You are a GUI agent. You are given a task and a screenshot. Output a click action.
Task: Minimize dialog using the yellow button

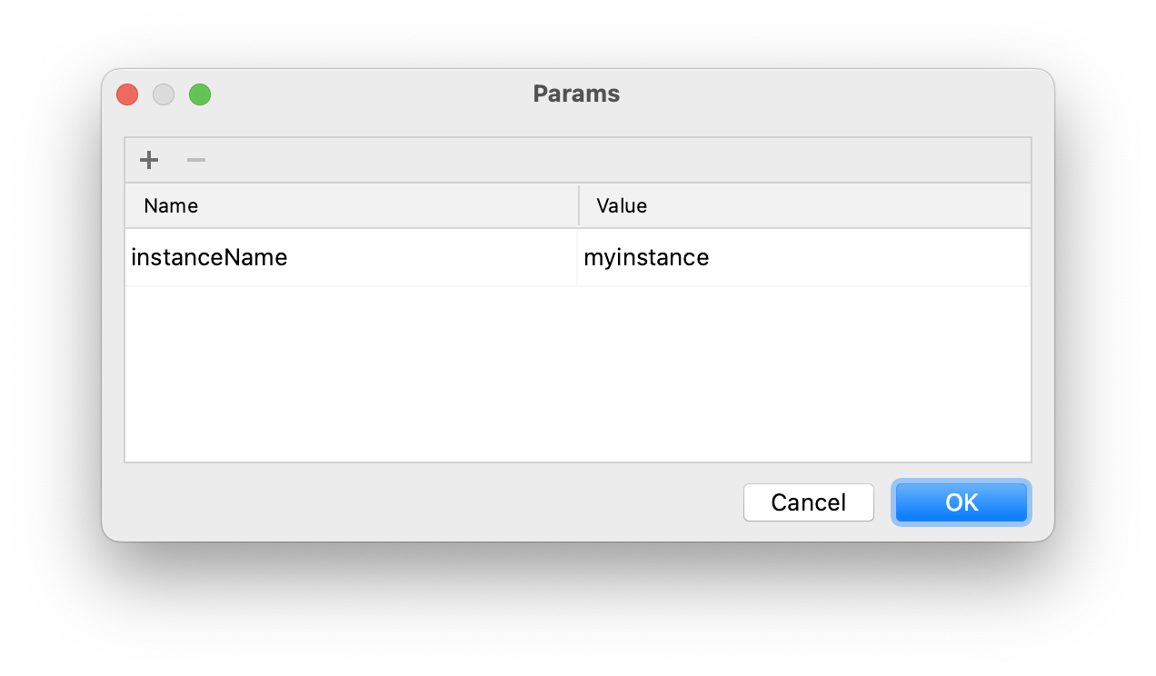point(164,94)
